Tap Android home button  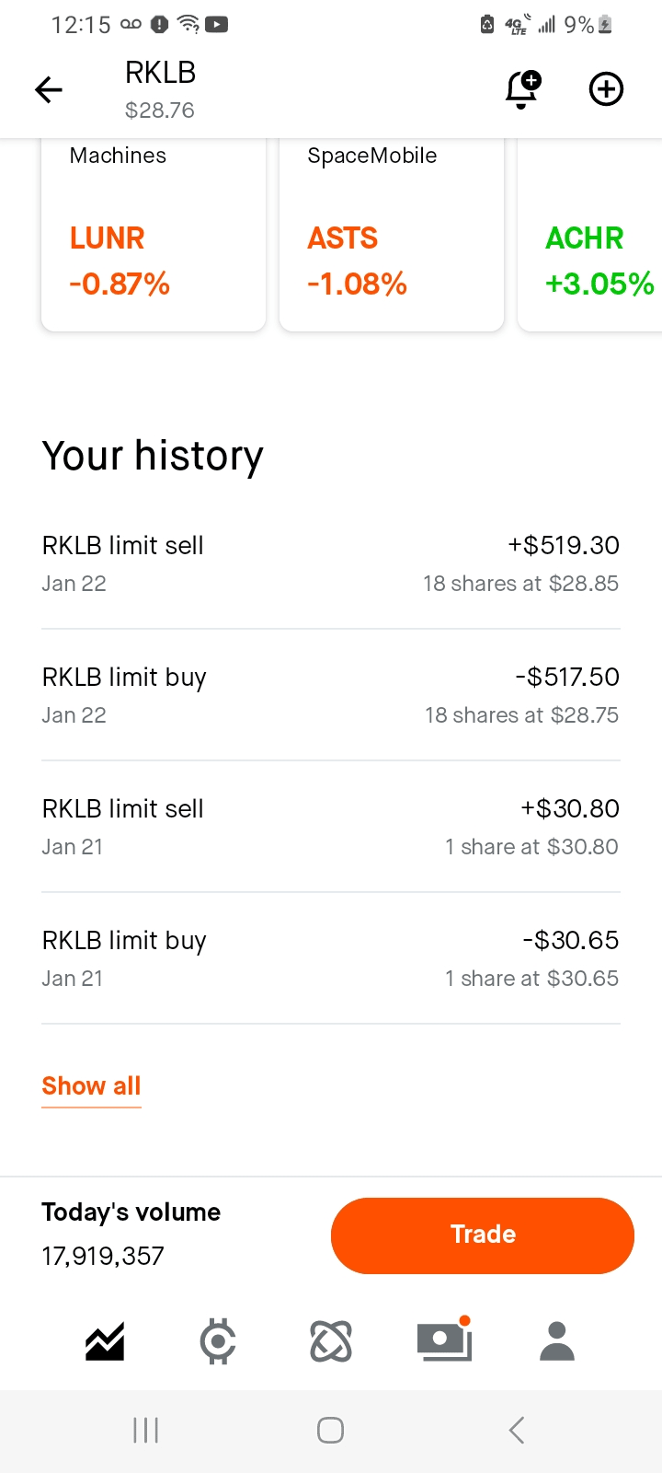click(330, 1430)
